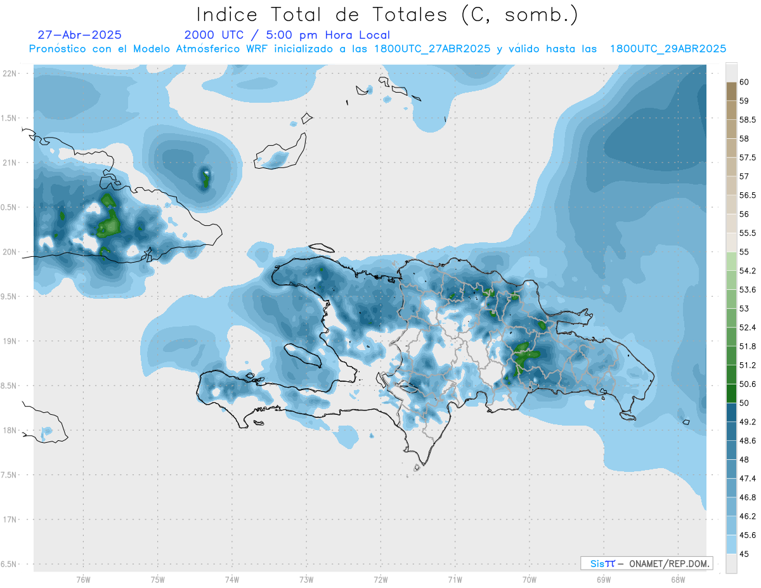This screenshot has height=588, width=761.
Task: Click the valid-until text "1800UTC_29ABR2025"
Action: tap(668, 49)
